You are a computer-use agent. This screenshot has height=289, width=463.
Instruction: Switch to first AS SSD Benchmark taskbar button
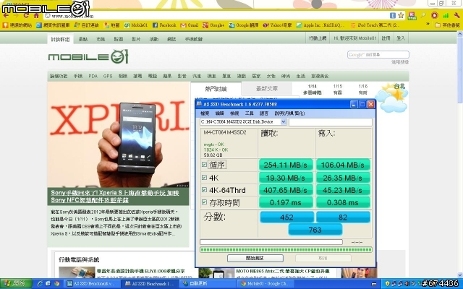(x=92, y=284)
